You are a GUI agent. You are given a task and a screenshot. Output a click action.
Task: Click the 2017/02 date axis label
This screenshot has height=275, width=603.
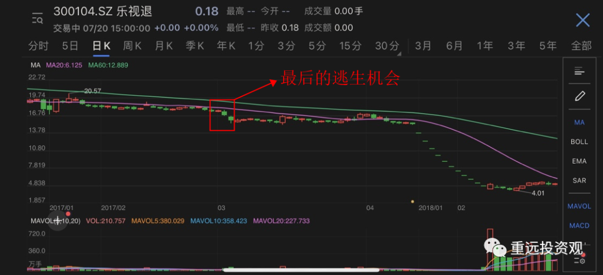pyautogui.click(x=113, y=208)
